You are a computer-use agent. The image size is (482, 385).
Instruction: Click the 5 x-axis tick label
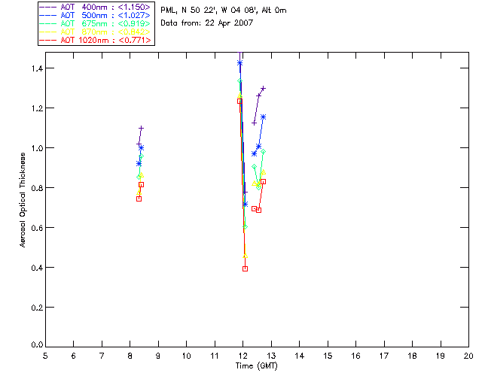point(45,356)
